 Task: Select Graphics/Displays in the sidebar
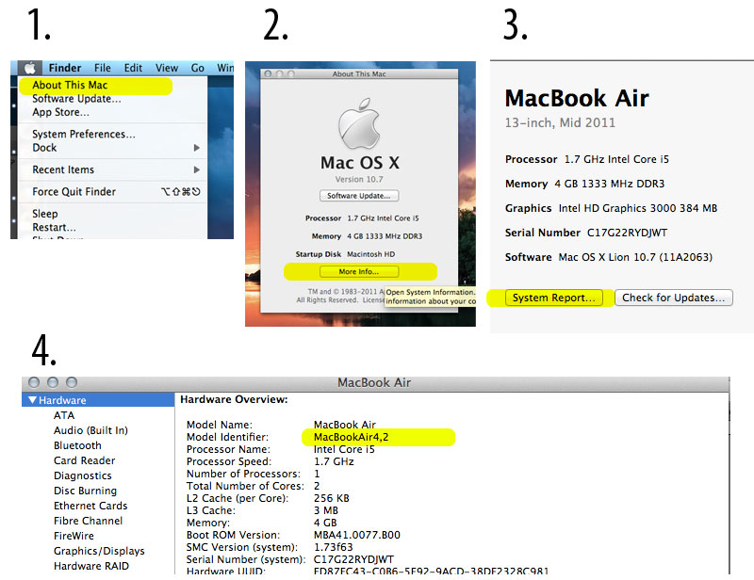(x=99, y=551)
